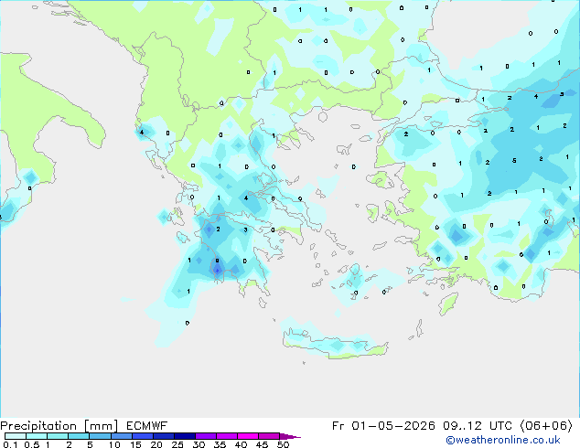Click the legend label '10'
This screenshot has width=580, height=448.
[x=114, y=444]
